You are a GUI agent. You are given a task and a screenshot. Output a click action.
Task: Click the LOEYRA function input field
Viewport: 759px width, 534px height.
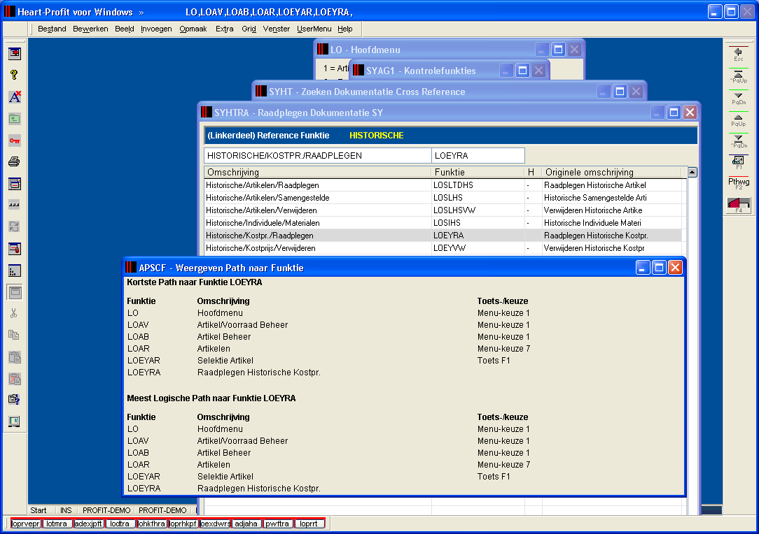pyautogui.click(x=478, y=156)
